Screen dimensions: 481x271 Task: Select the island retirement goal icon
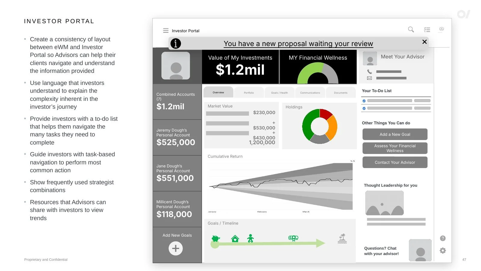coord(342,238)
